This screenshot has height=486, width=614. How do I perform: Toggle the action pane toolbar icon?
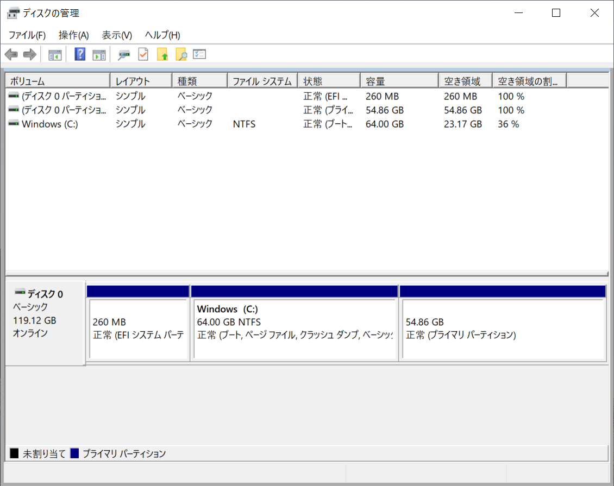(x=99, y=55)
